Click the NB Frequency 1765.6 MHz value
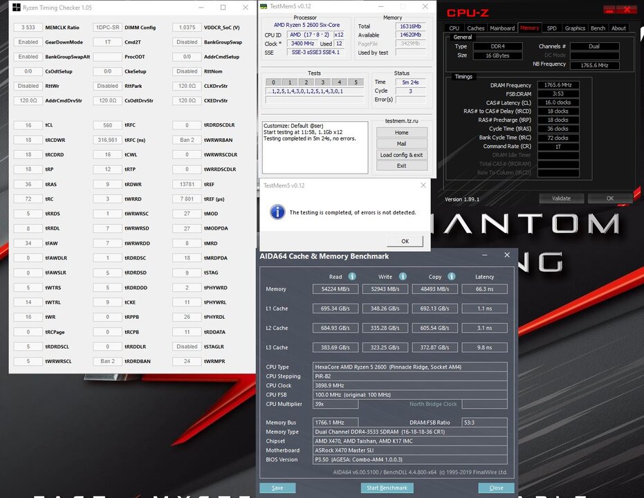The height and width of the screenshot is (498, 644). [x=594, y=65]
